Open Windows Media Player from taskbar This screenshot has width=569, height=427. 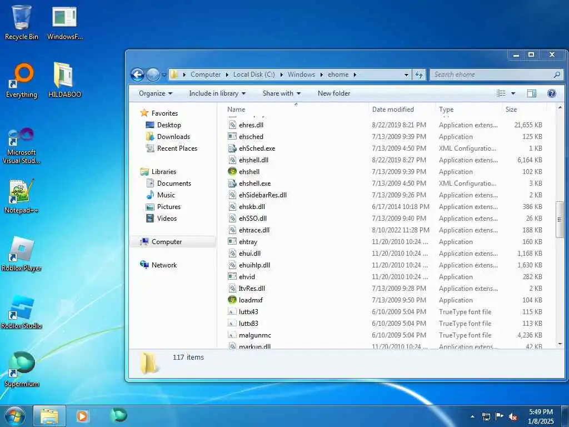click(x=82, y=416)
